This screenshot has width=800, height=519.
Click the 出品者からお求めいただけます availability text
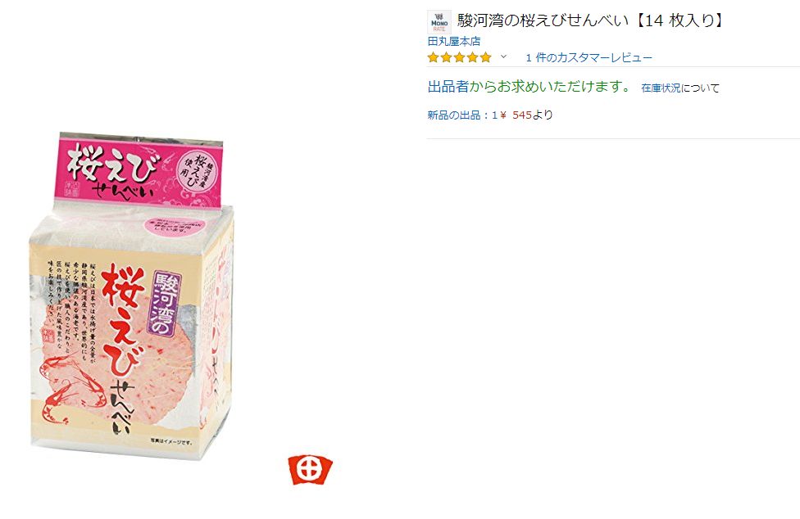click(x=530, y=87)
